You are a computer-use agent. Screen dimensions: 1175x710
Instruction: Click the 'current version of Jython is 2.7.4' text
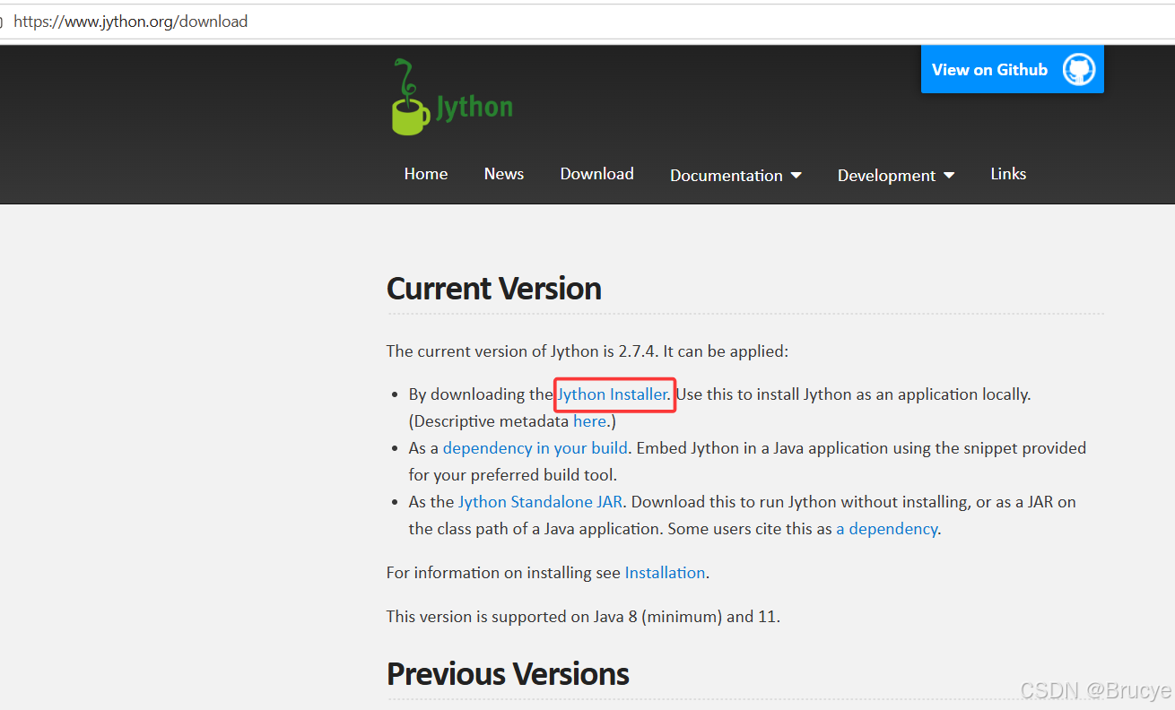587,351
